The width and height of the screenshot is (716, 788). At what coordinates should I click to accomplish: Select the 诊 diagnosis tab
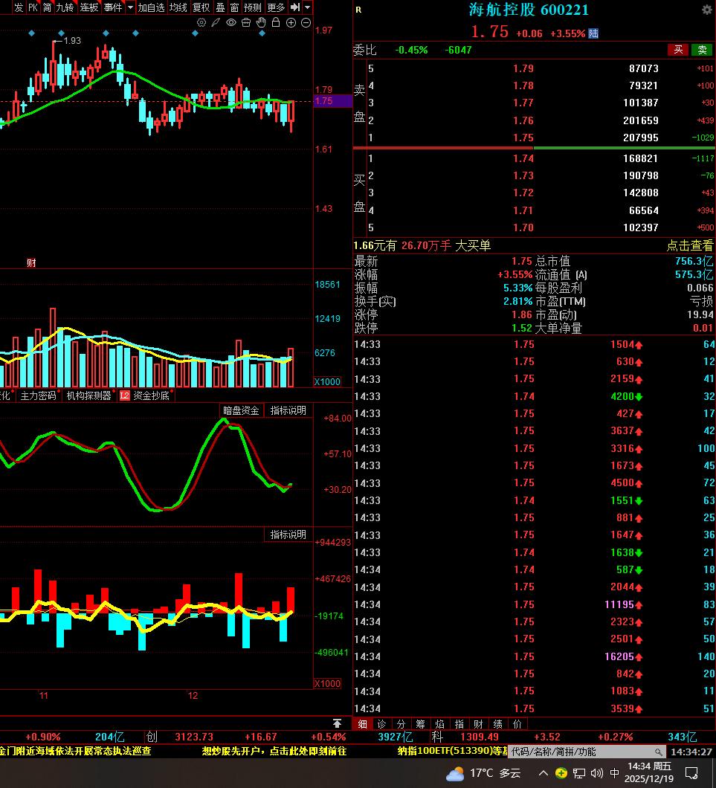click(382, 723)
